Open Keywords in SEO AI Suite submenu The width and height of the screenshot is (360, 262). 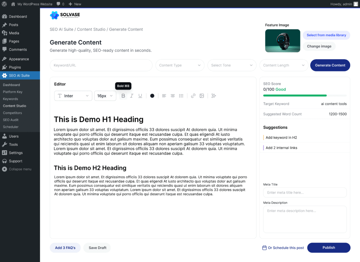coord(11,99)
